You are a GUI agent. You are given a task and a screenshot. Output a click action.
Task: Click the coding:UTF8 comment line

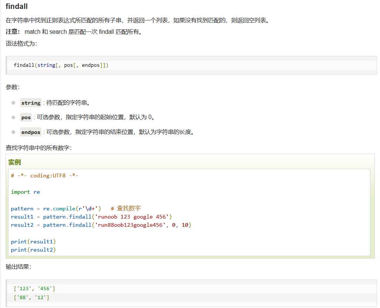(x=44, y=176)
